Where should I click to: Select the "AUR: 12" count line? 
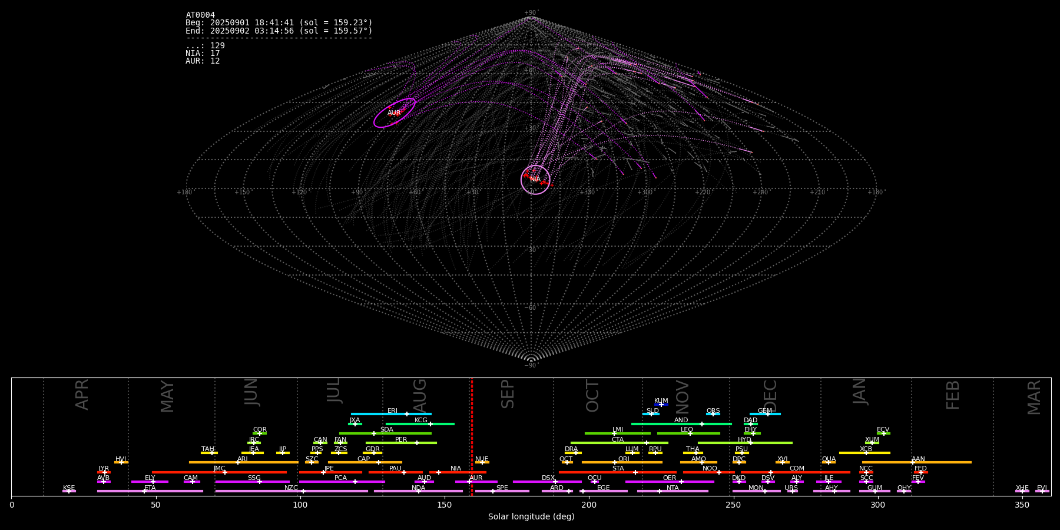(x=203, y=61)
